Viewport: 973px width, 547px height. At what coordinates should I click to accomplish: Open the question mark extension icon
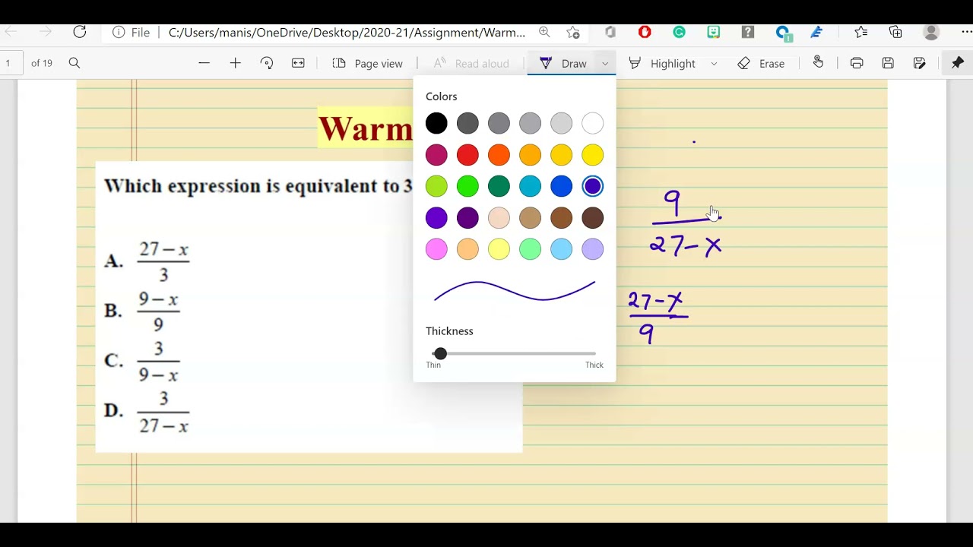(748, 32)
